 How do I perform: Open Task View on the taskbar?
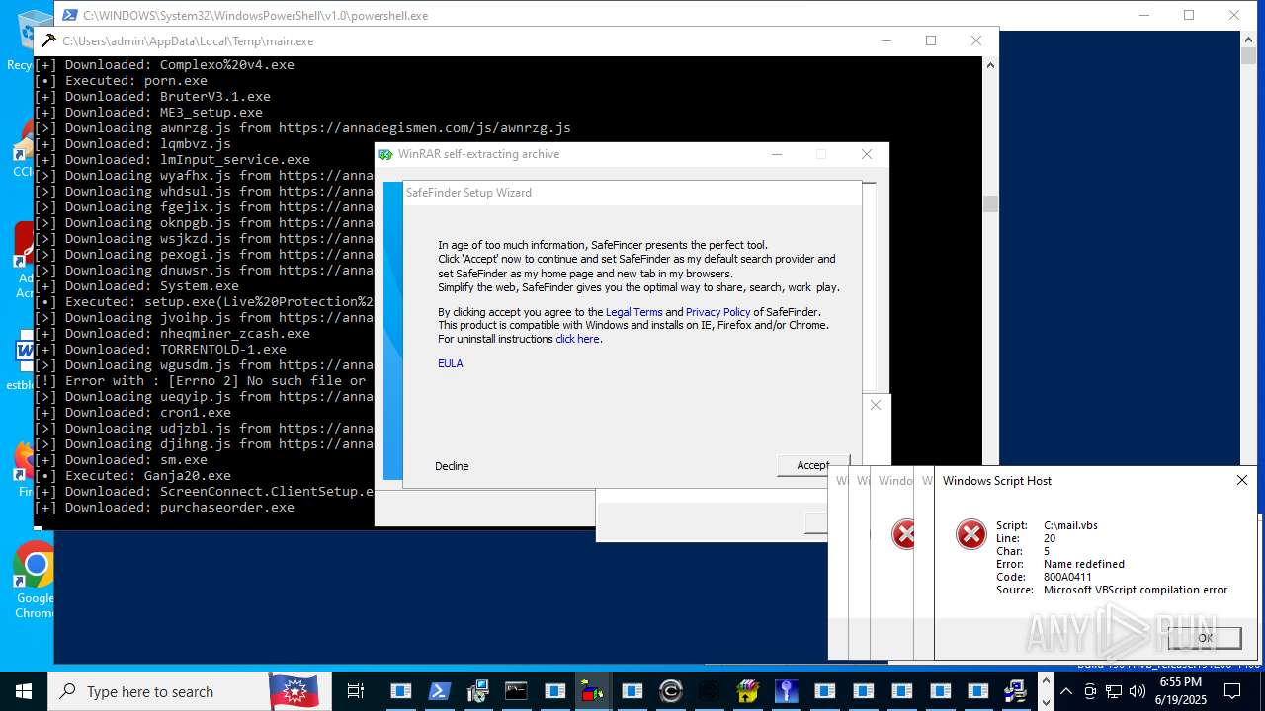pos(356,691)
